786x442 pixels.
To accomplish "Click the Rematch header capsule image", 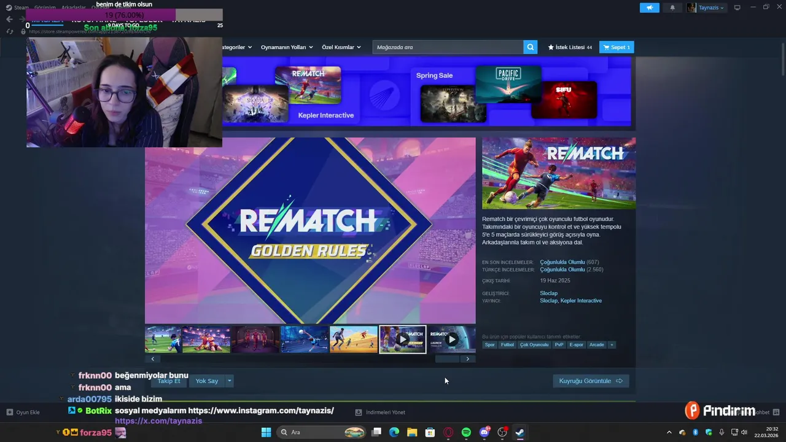I will 559,173.
